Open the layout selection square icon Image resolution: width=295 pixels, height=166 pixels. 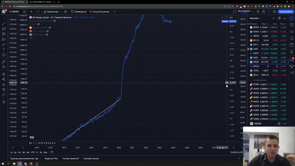pos(235,12)
